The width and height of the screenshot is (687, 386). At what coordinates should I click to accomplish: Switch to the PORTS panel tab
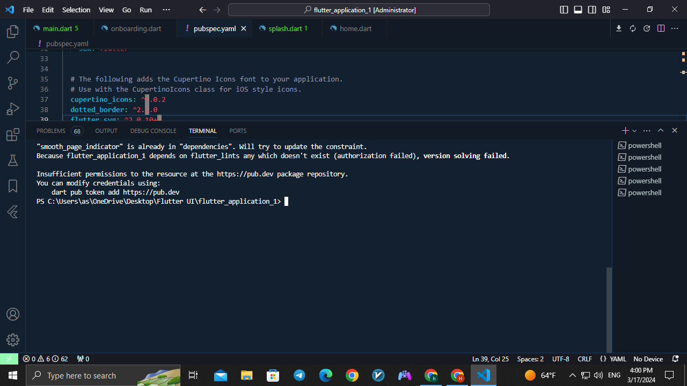point(238,131)
